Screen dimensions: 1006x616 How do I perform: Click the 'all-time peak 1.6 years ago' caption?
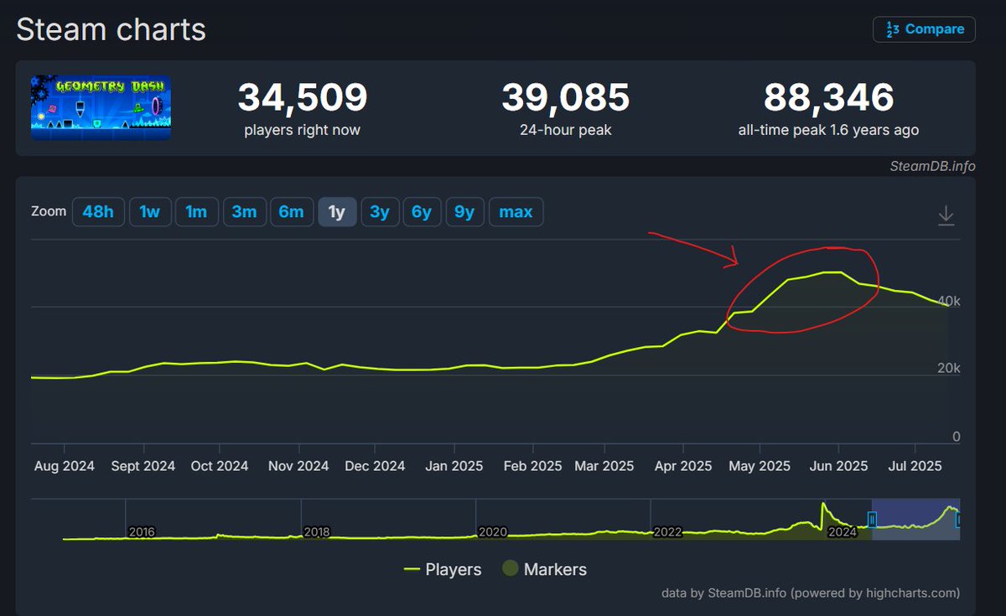(828, 130)
